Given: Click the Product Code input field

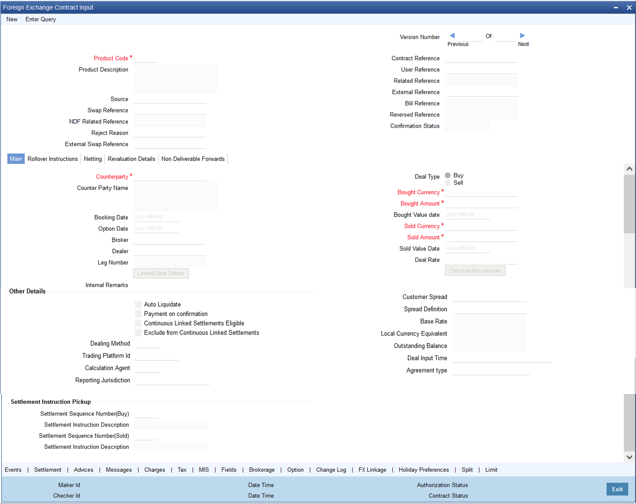Looking at the screenshot, I should (146, 58).
